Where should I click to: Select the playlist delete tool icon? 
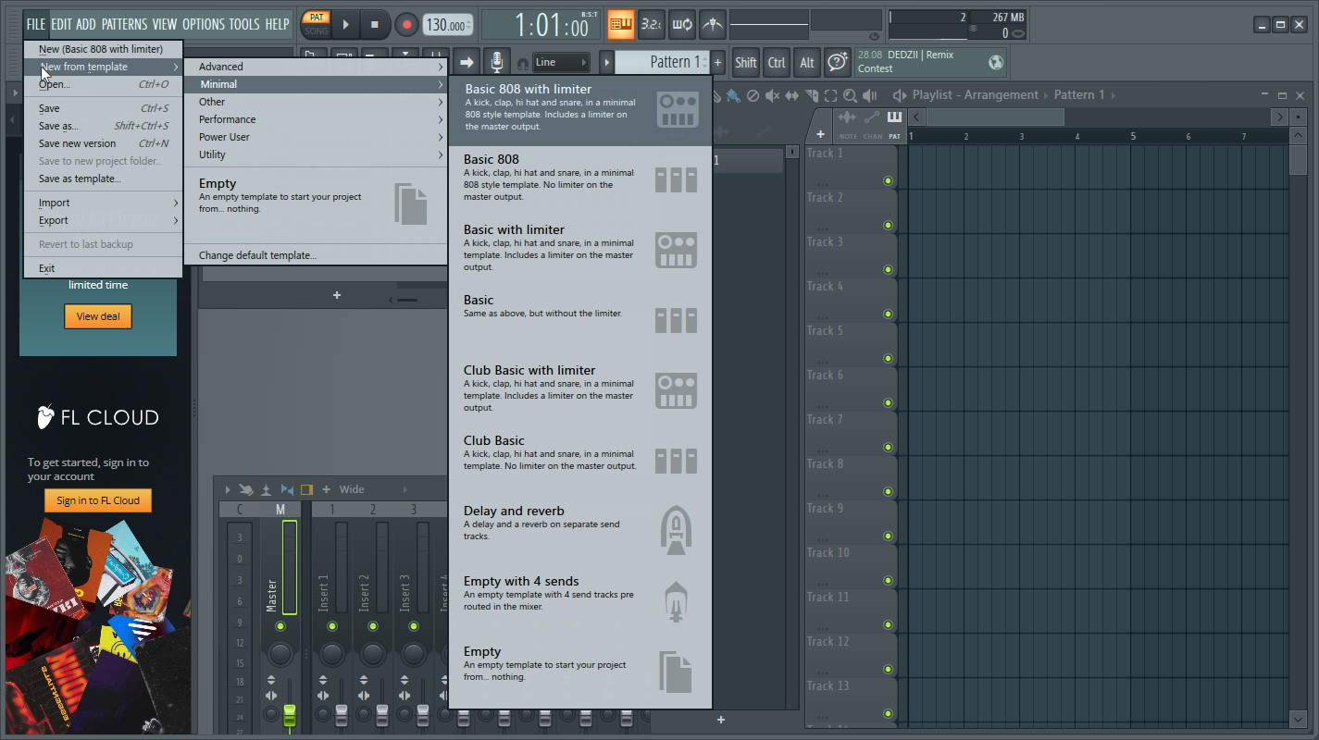(x=753, y=95)
